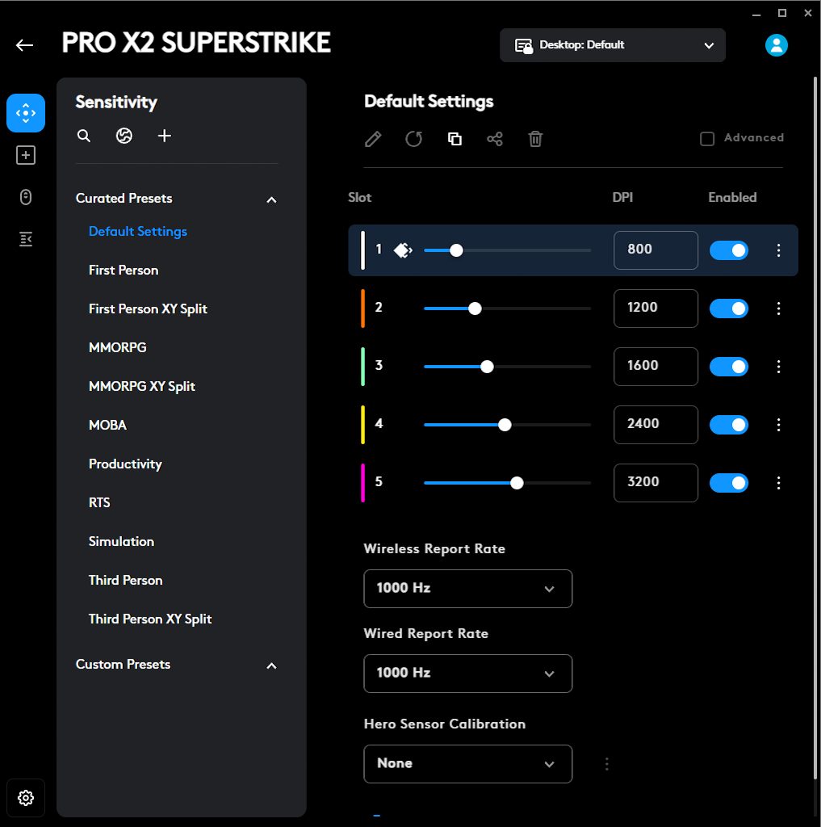Share the Default Settings preset
The height and width of the screenshot is (827, 821).
coord(495,139)
